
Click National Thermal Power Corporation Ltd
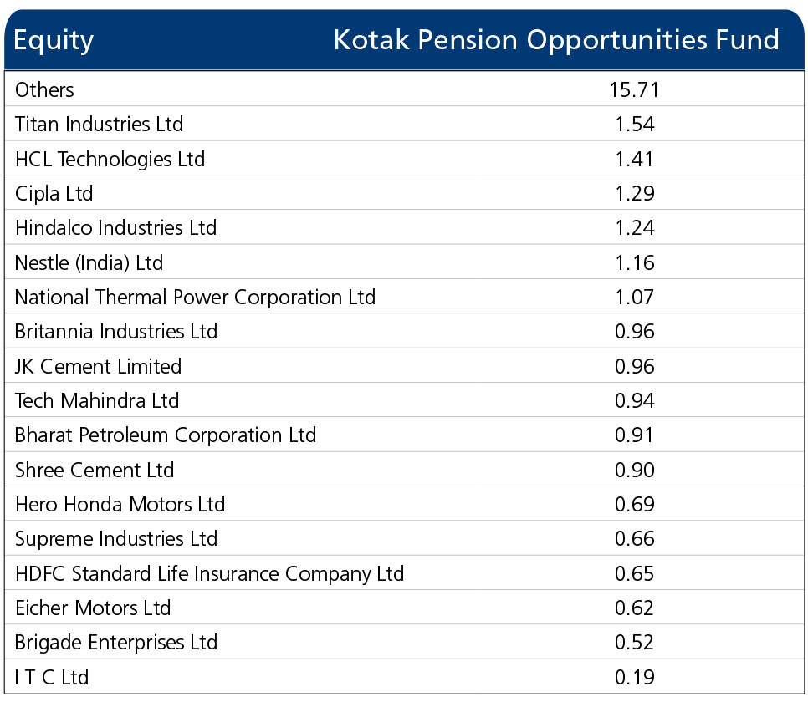(195, 298)
